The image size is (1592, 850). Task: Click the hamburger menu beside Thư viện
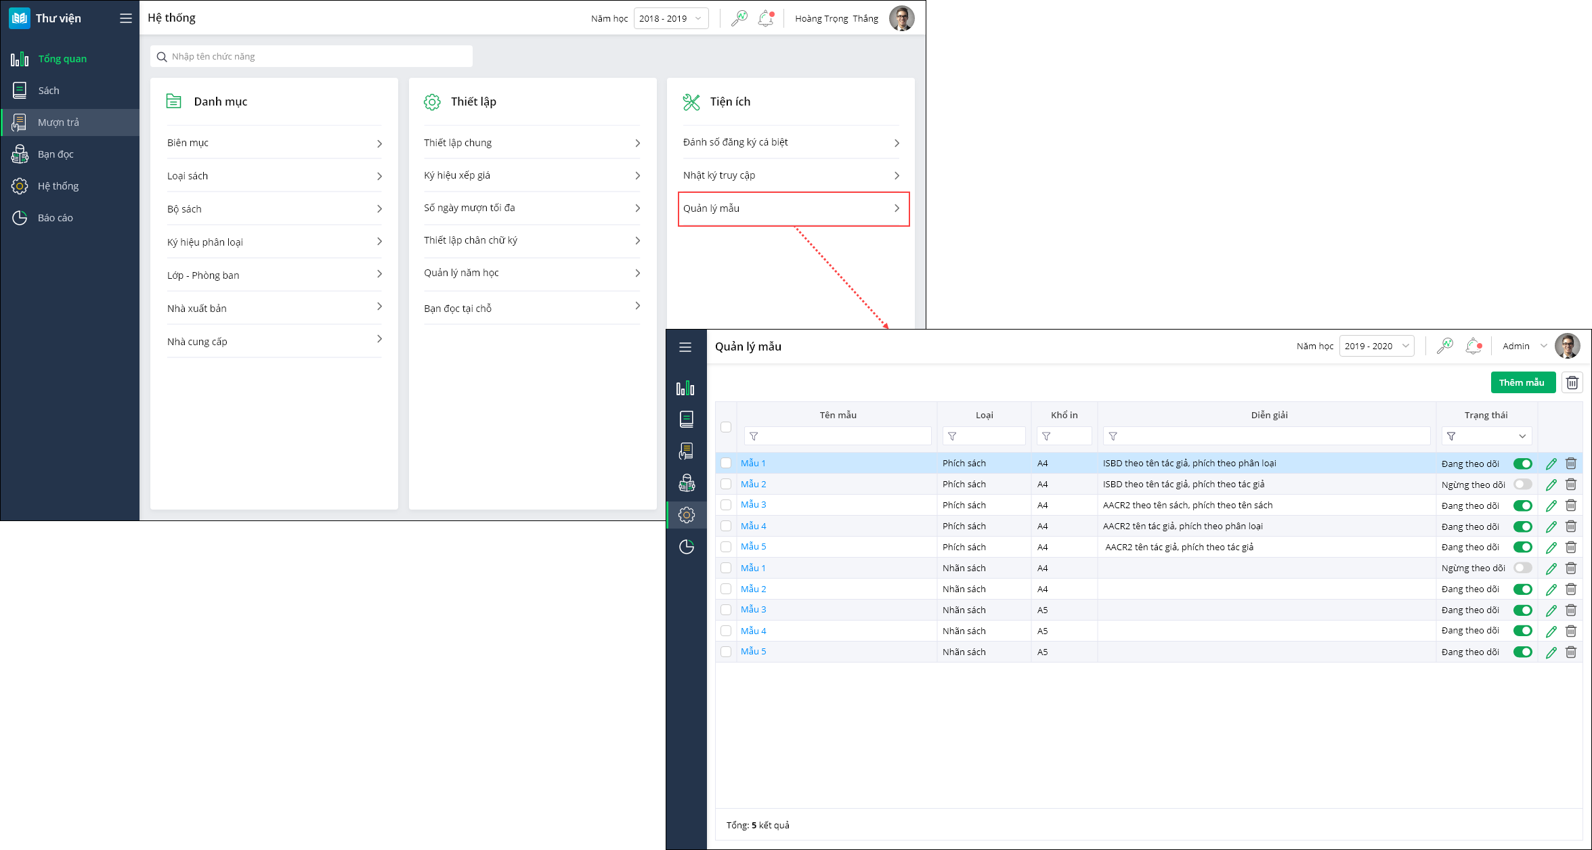pyautogui.click(x=125, y=18)
